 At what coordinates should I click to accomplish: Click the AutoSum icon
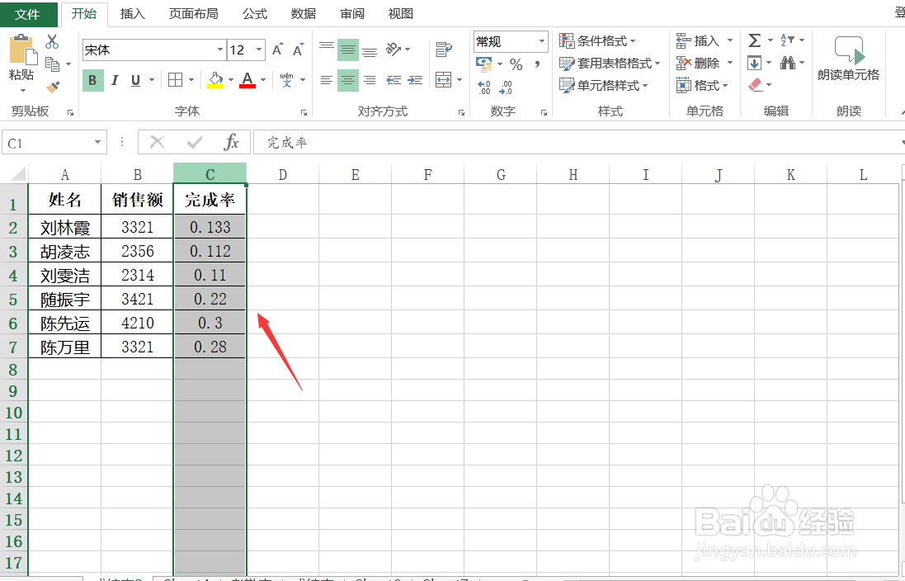[x=756, y=40]
